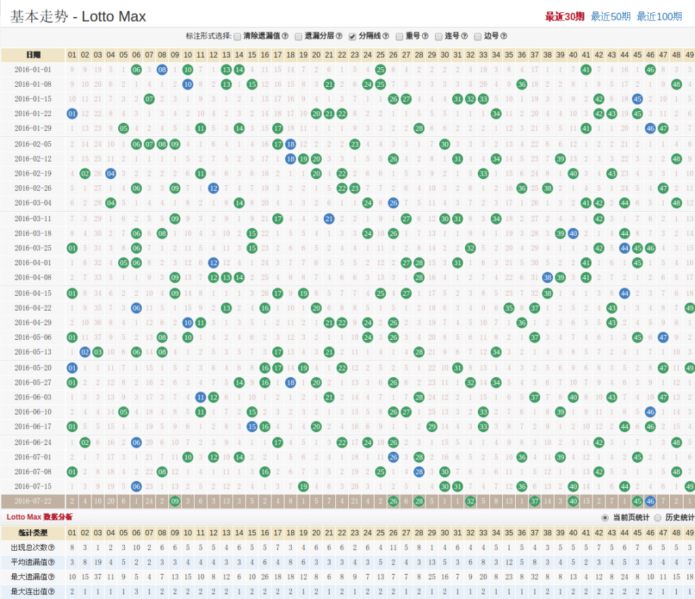The width and height of the screenshot is (695, 599).
Task: Open help icon beside 分隔线 option
Action: pos(386,37)
